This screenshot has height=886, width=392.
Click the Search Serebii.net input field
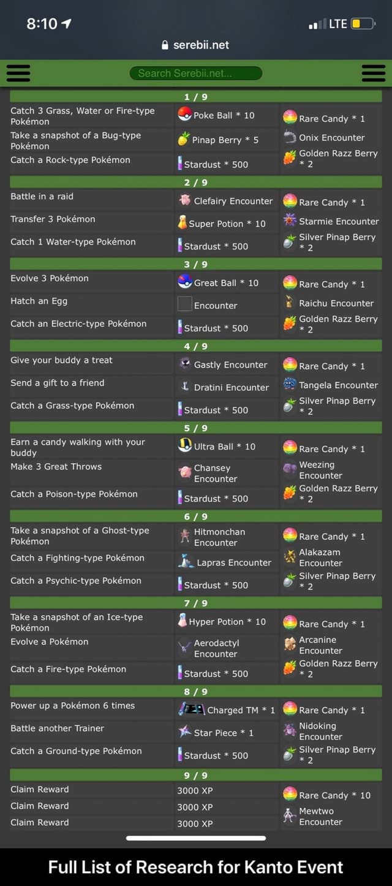pos(196,74)
